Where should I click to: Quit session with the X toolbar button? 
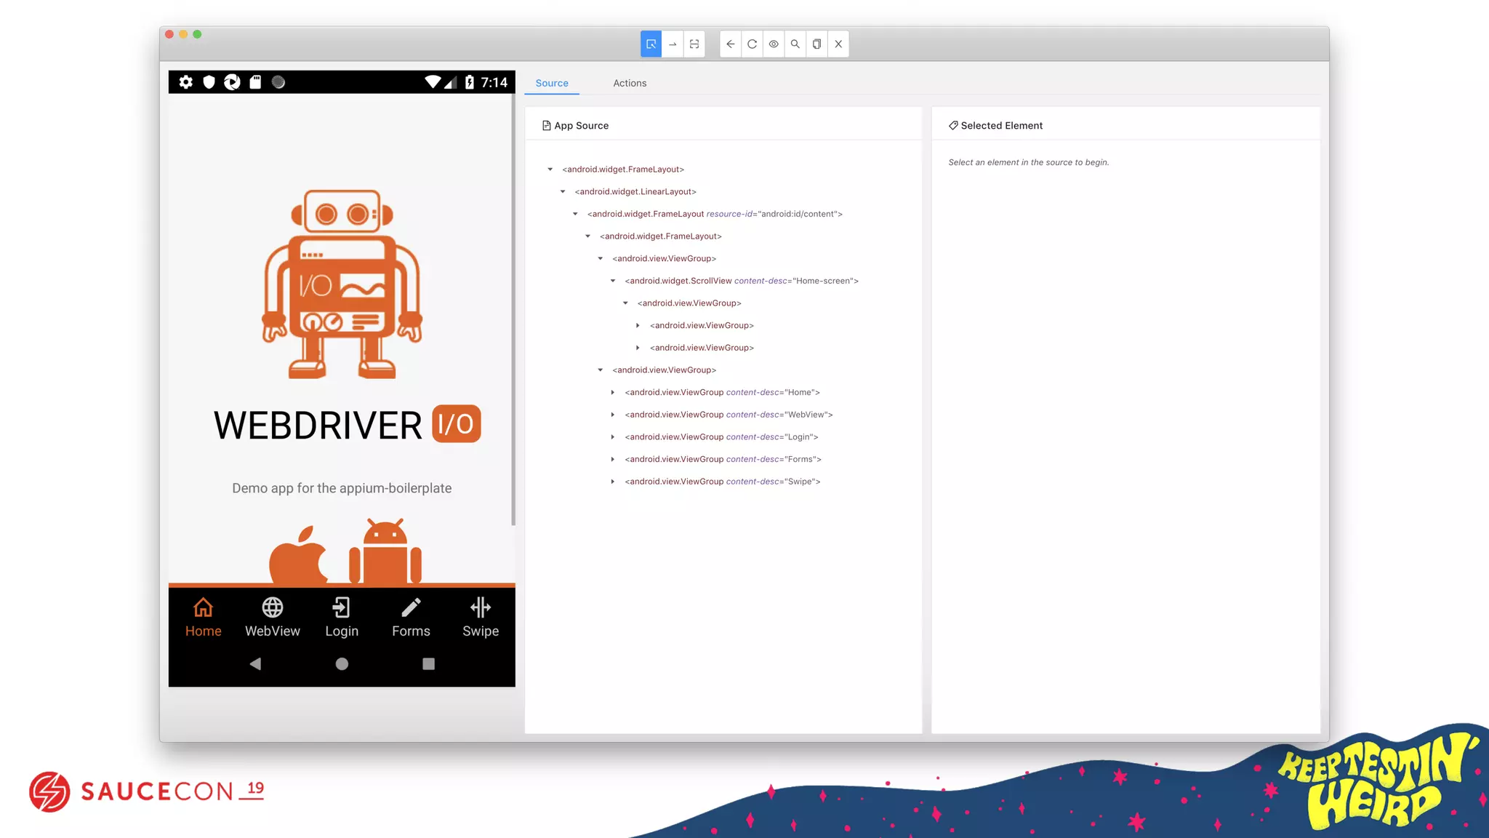pos(838,44)
